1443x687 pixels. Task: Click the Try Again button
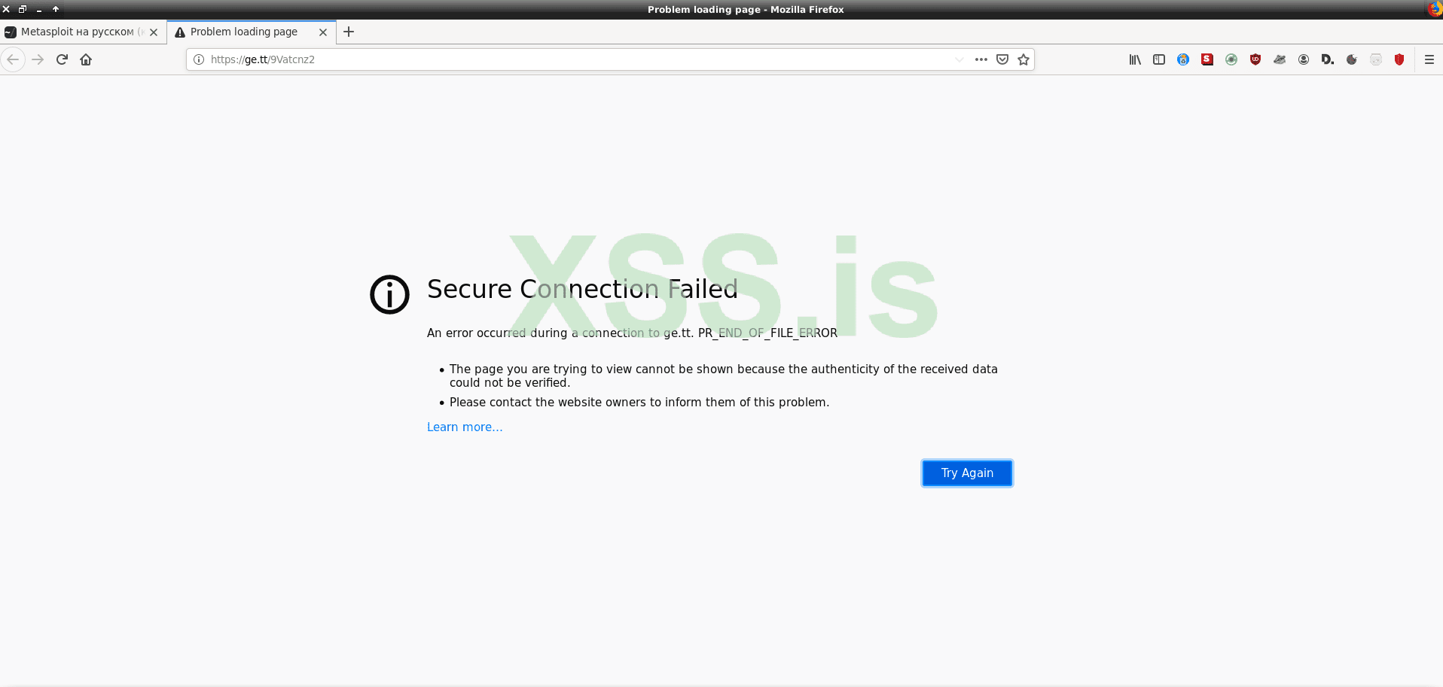[x=967, y=473]
